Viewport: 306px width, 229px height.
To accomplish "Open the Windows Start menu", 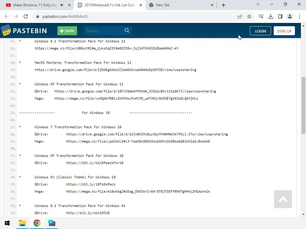I will click(7, 223).
